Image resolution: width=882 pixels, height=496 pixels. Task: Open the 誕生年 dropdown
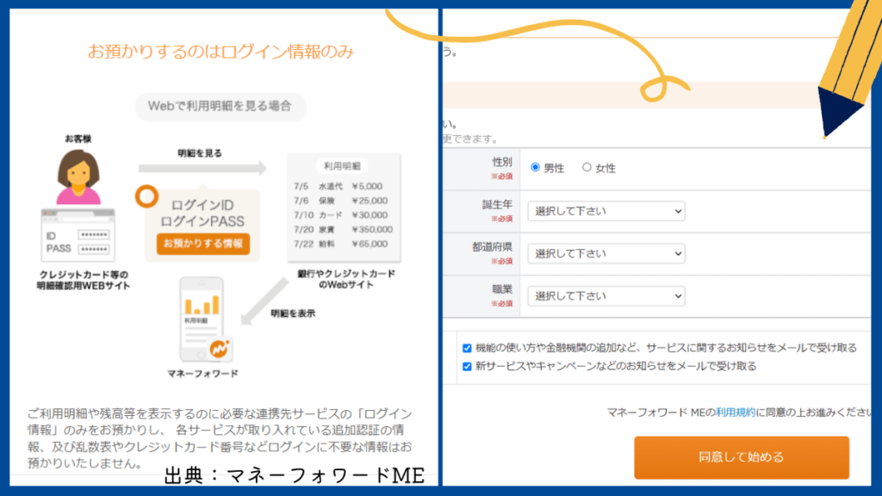(606, 211)
